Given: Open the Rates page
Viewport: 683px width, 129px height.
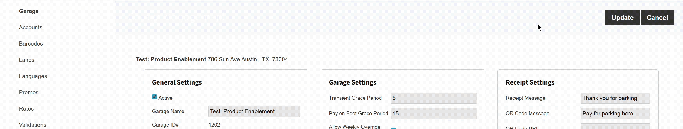Looking at the screenshot, I should pyautogui.click(x=26, y=109).
